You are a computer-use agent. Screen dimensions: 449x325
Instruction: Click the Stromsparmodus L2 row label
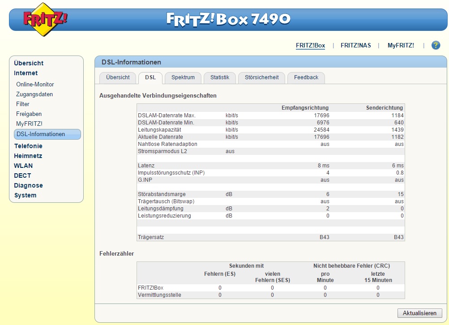(162, 151)
